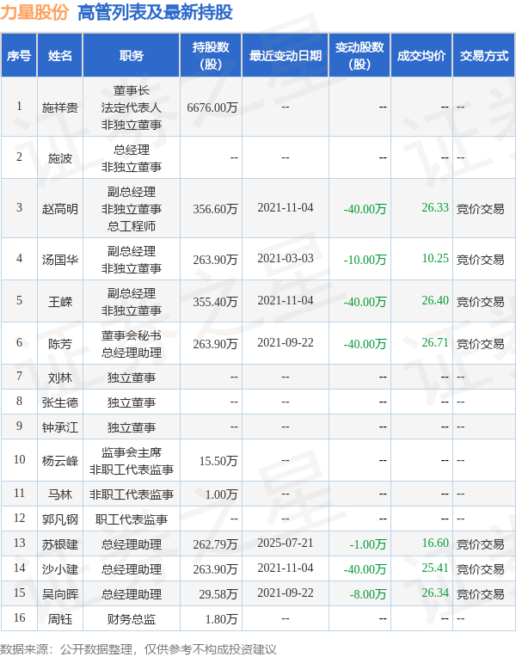Image resolution: width=516 pixels, height=657 pixels.
Task: Click the average price 26.34
Action: pyautogui.click(x=435, y=593)
